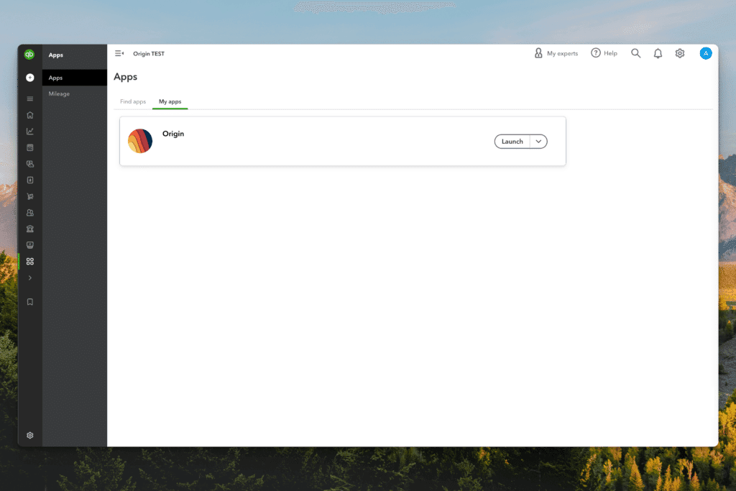
Task: Click the 'Origin TEST' company name
Action: [149, 53]
